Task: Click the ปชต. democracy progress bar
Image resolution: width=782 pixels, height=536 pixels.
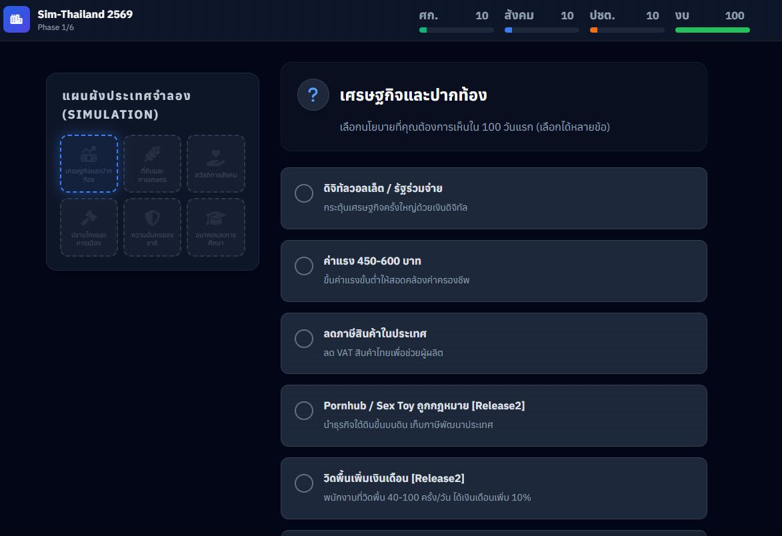Action: [x=627, y=30]
